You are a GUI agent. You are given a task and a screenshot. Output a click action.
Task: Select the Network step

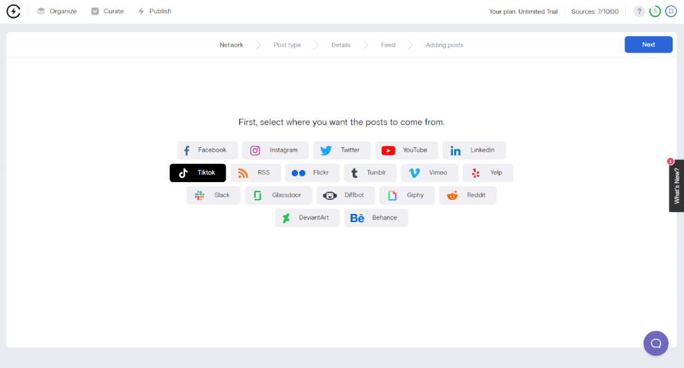(x=231, y=45)
